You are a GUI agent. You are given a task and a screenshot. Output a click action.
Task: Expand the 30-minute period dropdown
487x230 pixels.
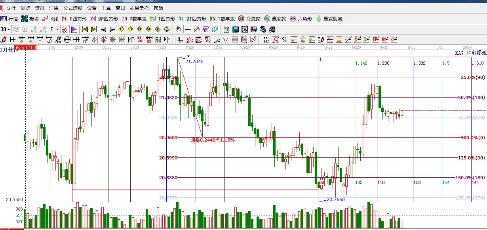coord(8,29)
